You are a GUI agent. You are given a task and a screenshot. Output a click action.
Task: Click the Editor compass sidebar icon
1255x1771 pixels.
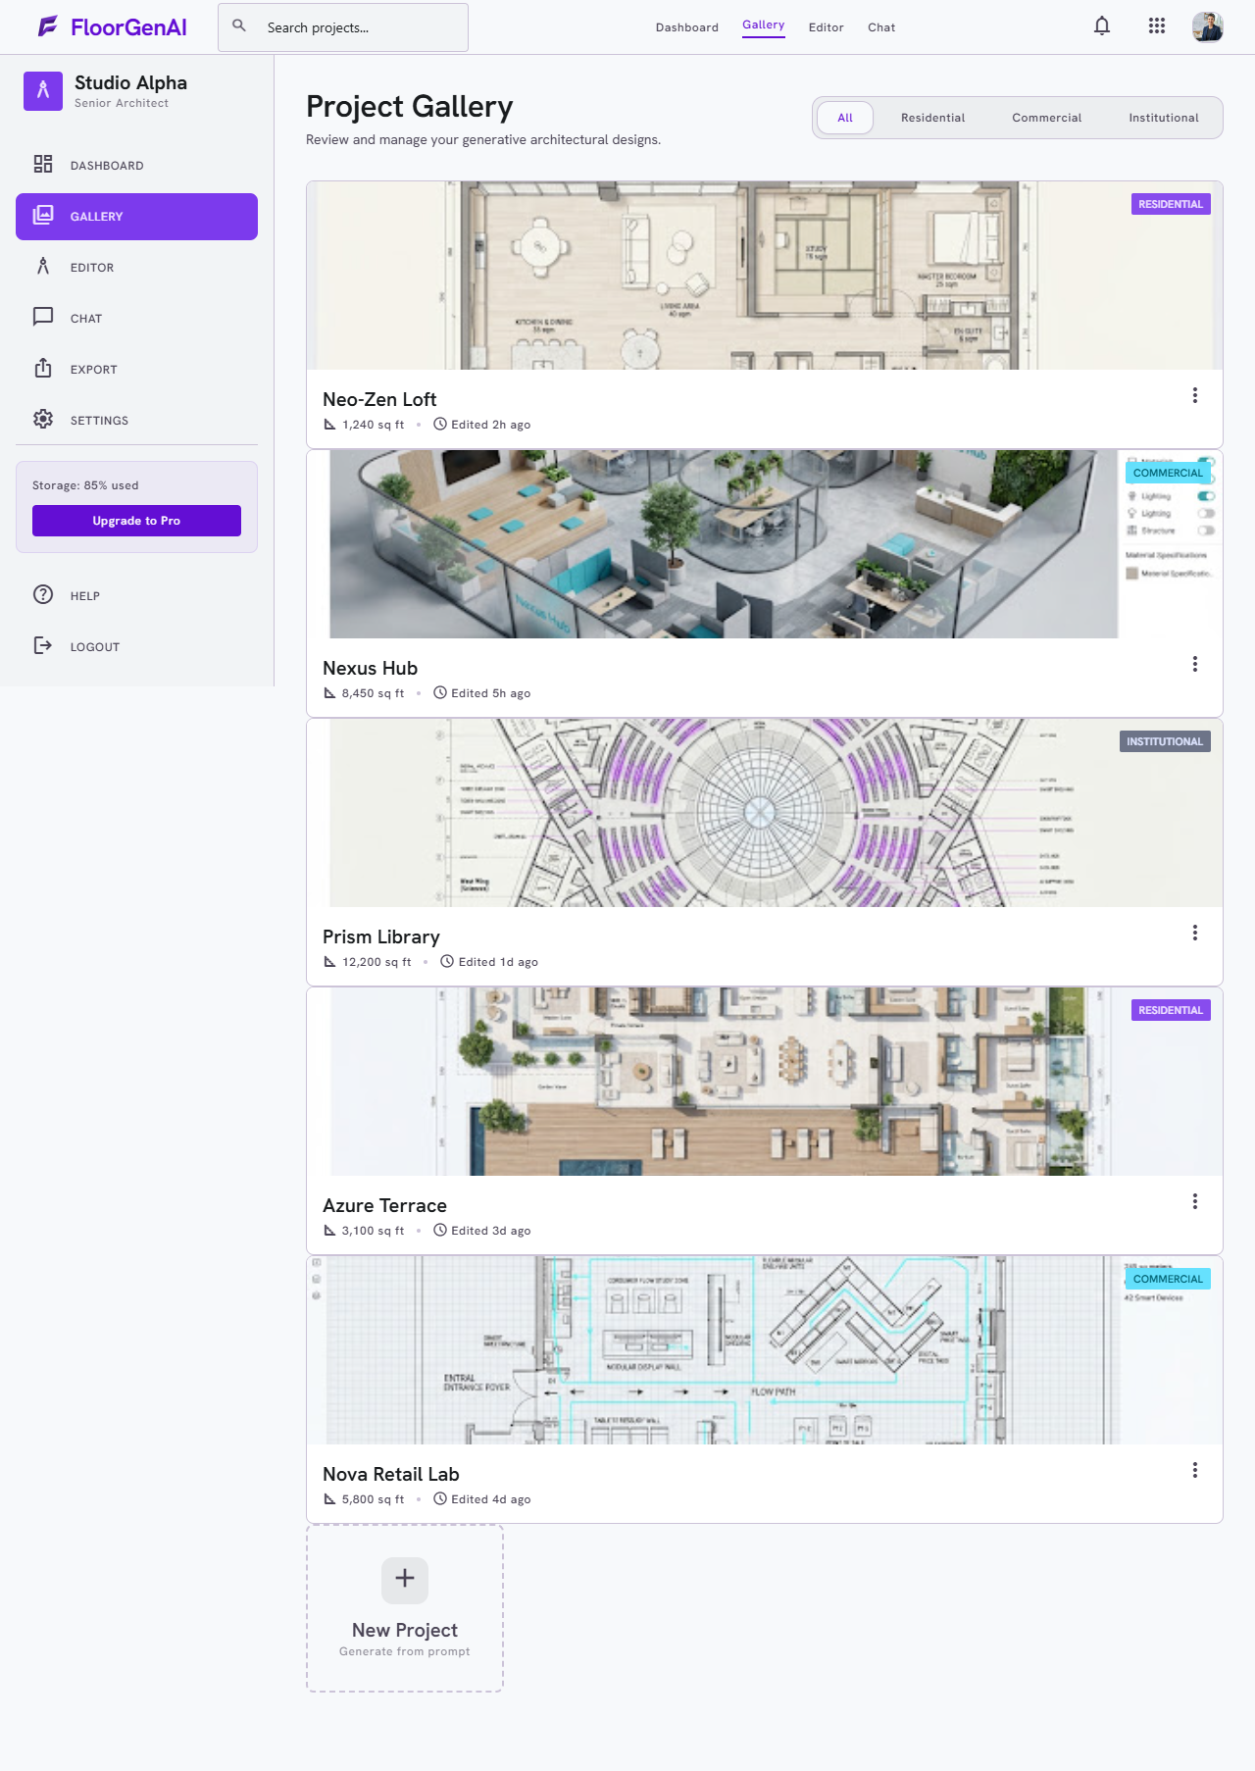pos(43,267)
